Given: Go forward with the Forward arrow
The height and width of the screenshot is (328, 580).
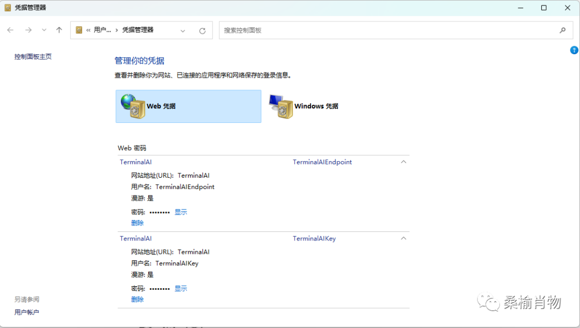Looking at the screenshot, I should click(28, 30).
